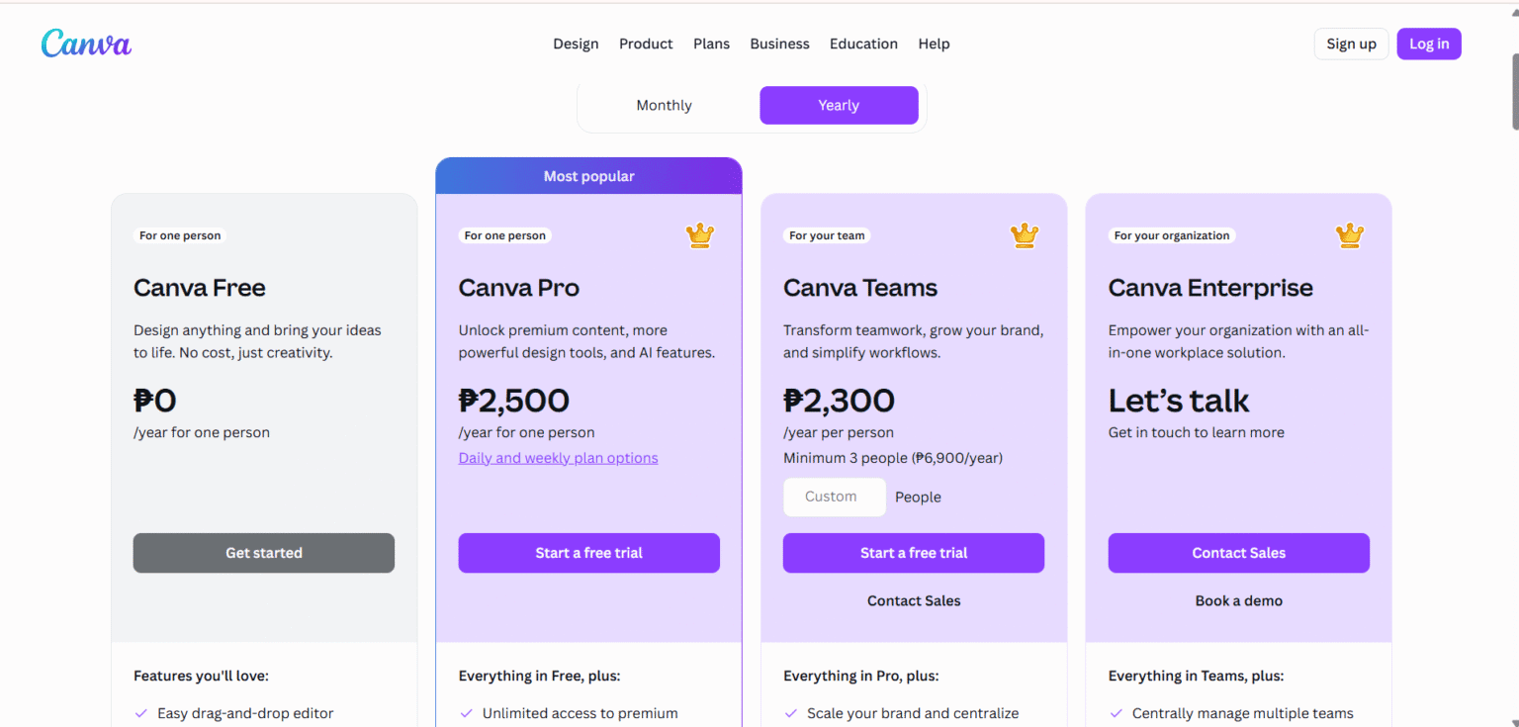Image resolution: width=1519 pixels, height=727 pixels.
Task: Click the checkmark beside Scale your brand
Action: coord(791,712)
